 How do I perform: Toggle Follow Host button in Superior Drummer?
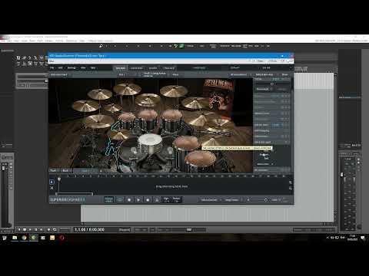(109, 200)
